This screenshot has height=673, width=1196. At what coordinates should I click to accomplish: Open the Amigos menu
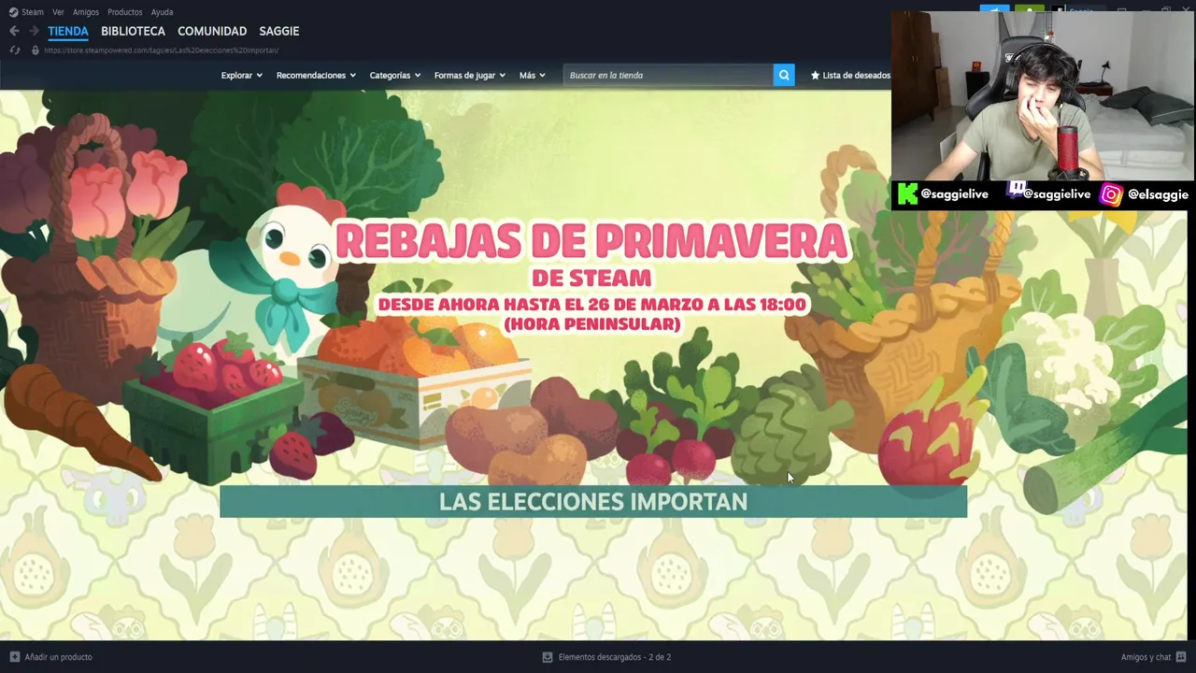[86, 12]
